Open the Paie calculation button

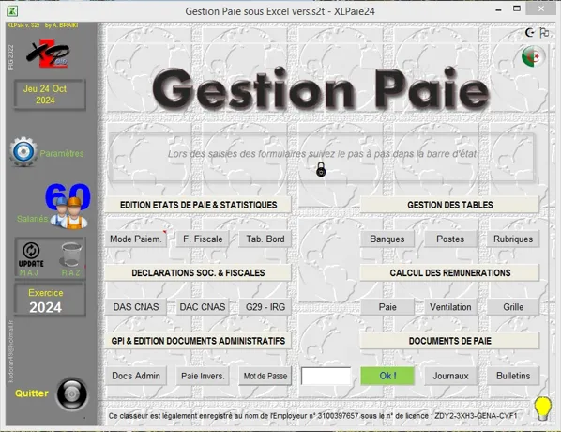point(387,307)
